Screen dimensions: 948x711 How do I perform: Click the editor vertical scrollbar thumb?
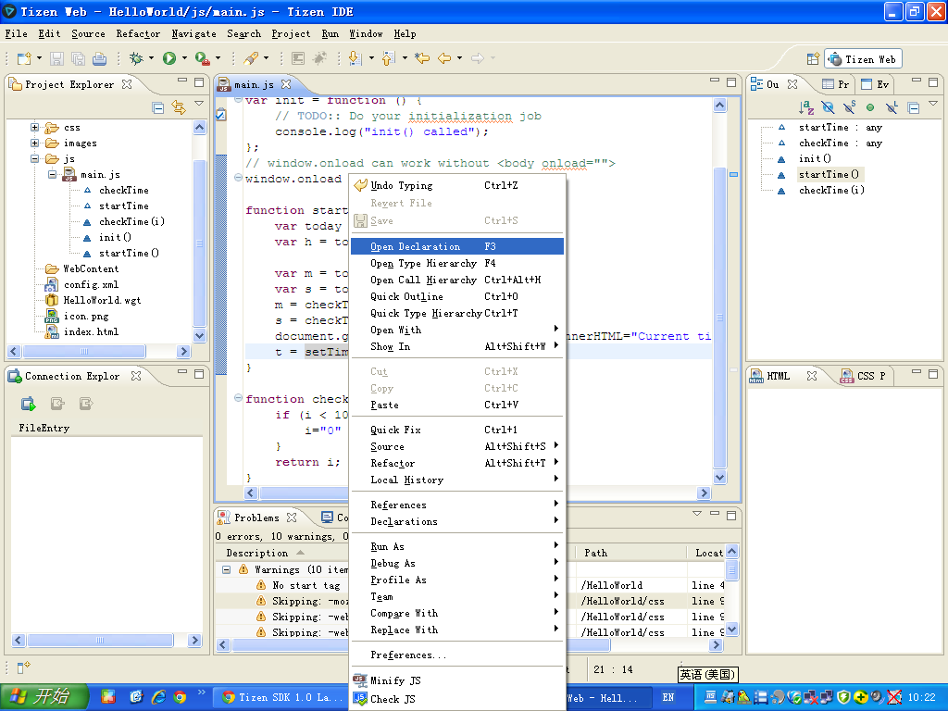719,318
